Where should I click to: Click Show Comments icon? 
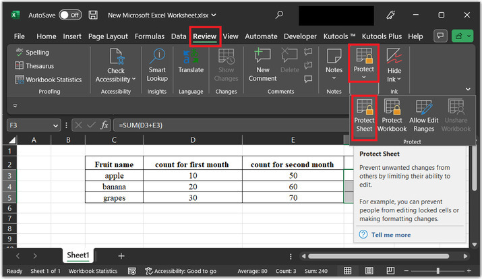[308, 79]
